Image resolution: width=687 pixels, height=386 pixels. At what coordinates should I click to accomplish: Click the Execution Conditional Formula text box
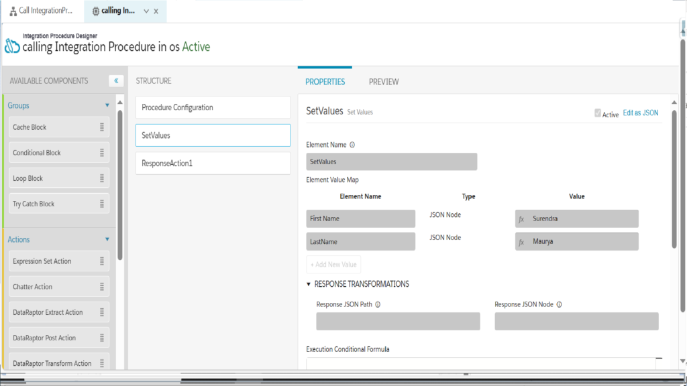(x=481, y=364)
